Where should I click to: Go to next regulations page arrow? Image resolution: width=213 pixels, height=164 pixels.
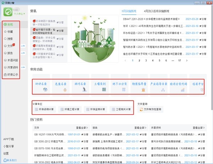[x=187, y=61]
